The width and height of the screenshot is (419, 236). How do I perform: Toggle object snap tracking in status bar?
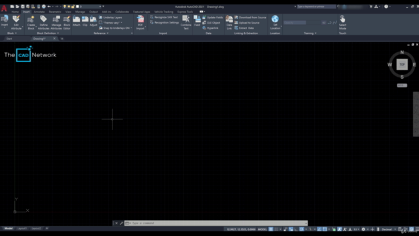319,229
